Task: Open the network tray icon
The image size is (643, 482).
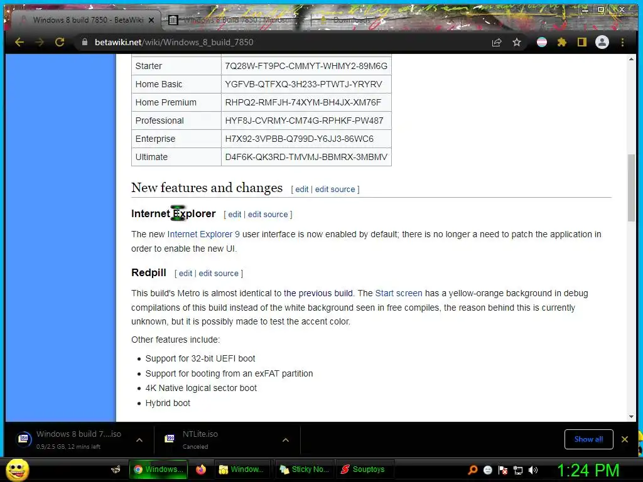Action: [x=518, y=470]
